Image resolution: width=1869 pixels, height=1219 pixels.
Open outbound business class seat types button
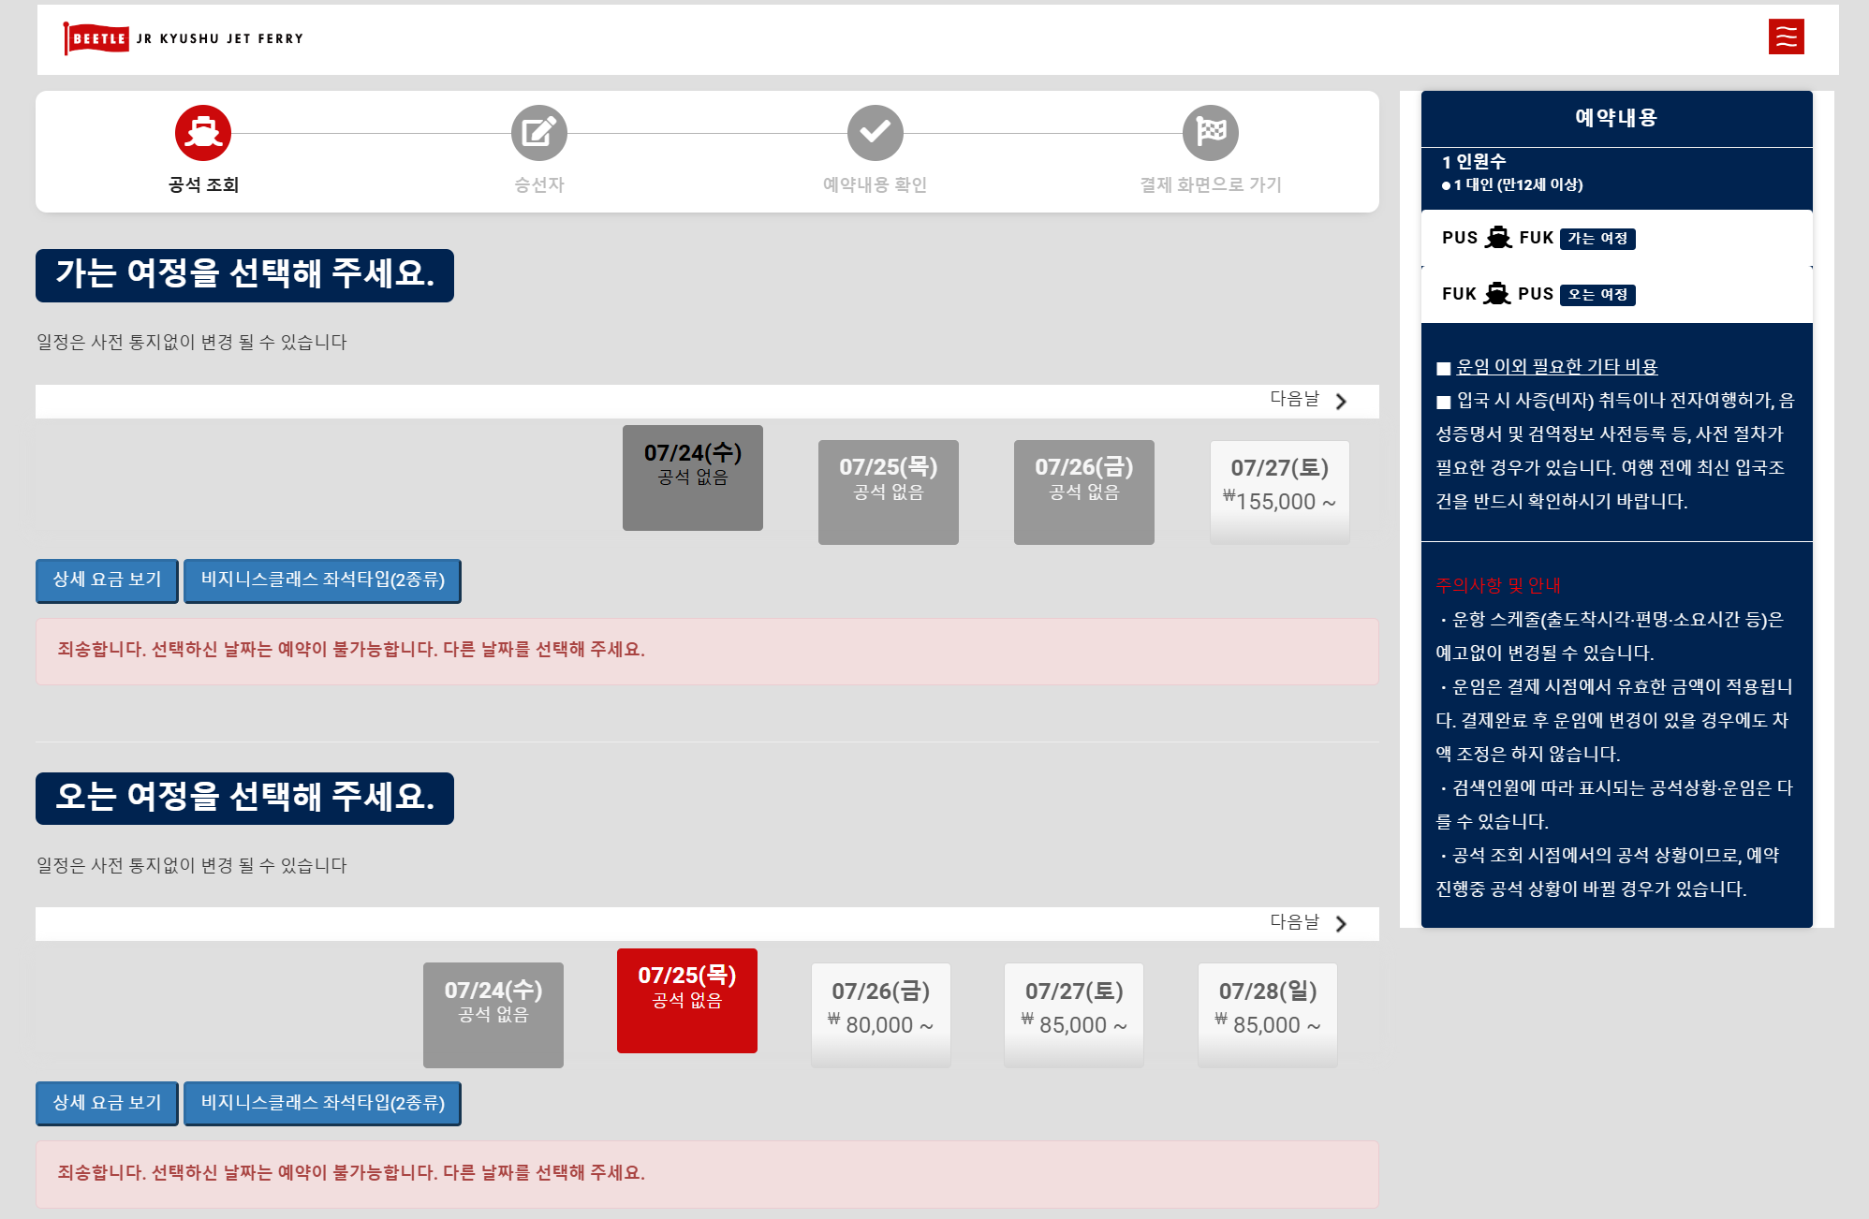322,580
